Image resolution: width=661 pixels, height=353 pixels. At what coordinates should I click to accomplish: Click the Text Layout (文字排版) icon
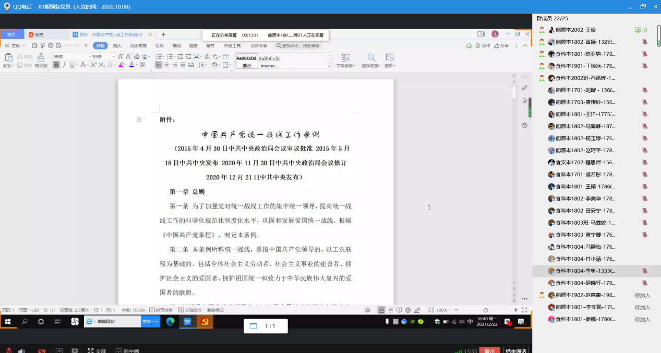point(345,60)
